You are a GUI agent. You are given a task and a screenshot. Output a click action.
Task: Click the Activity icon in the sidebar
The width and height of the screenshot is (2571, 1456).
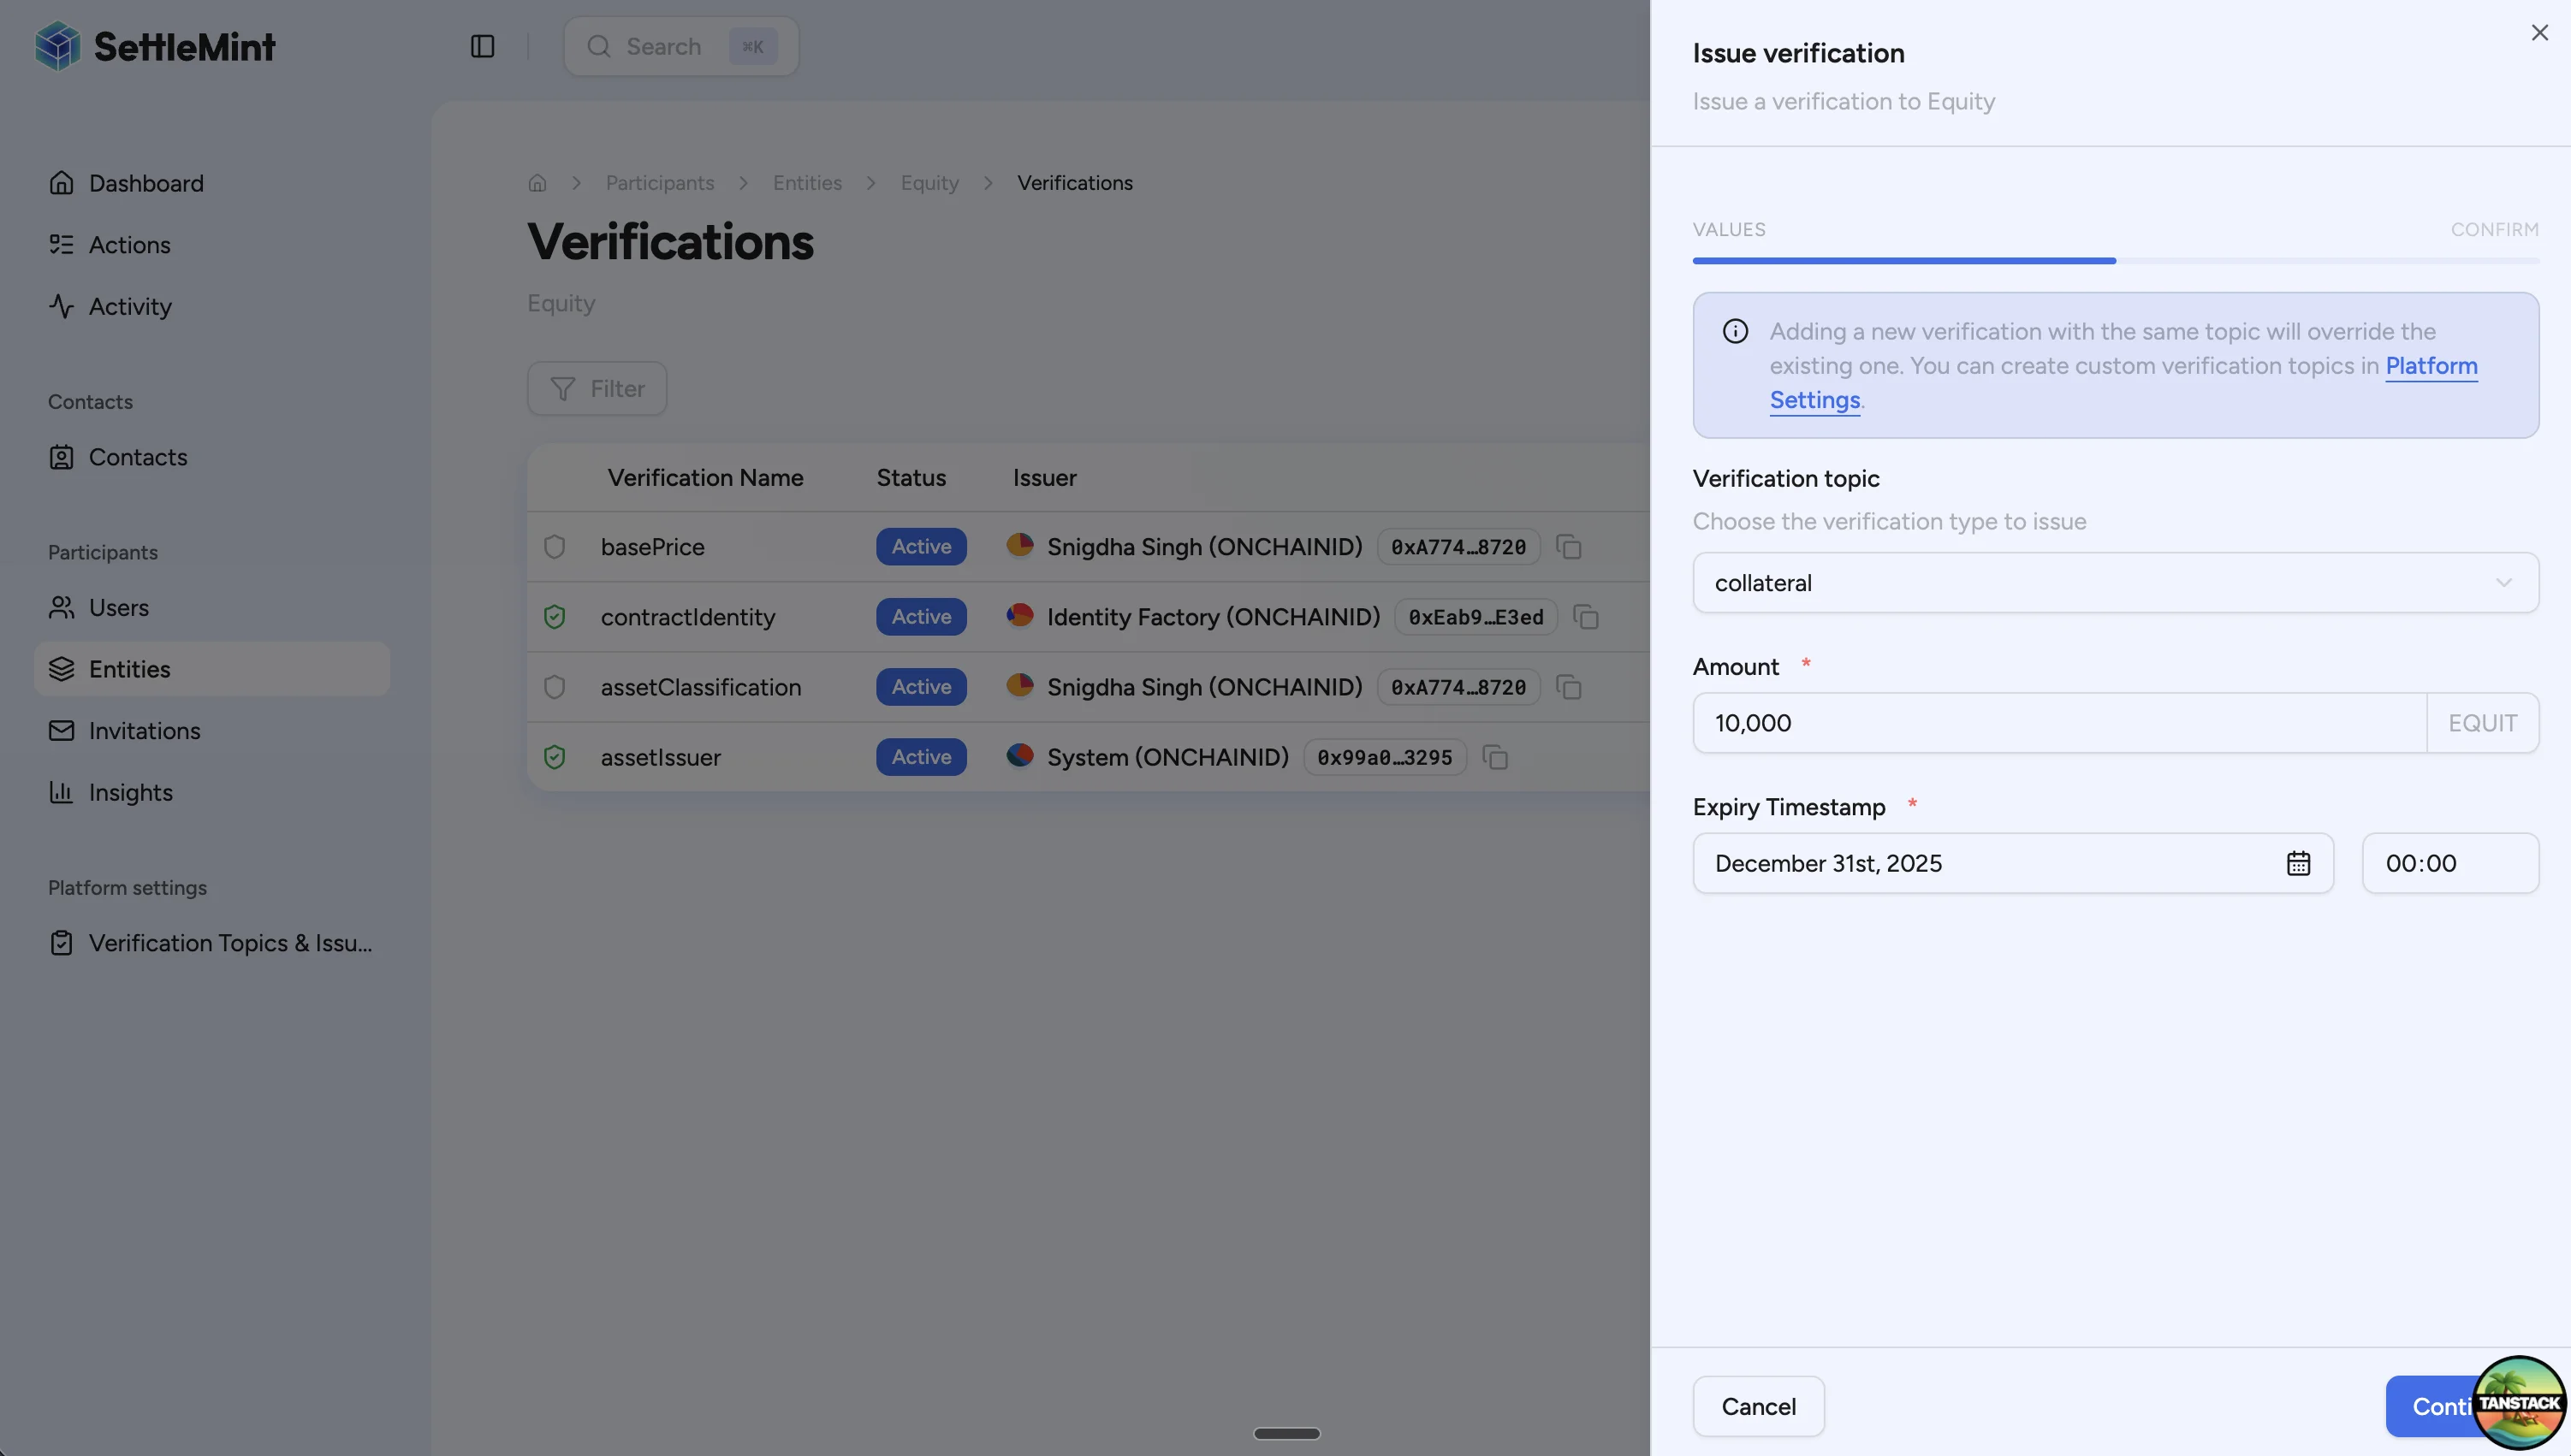[x=61, y=306]
